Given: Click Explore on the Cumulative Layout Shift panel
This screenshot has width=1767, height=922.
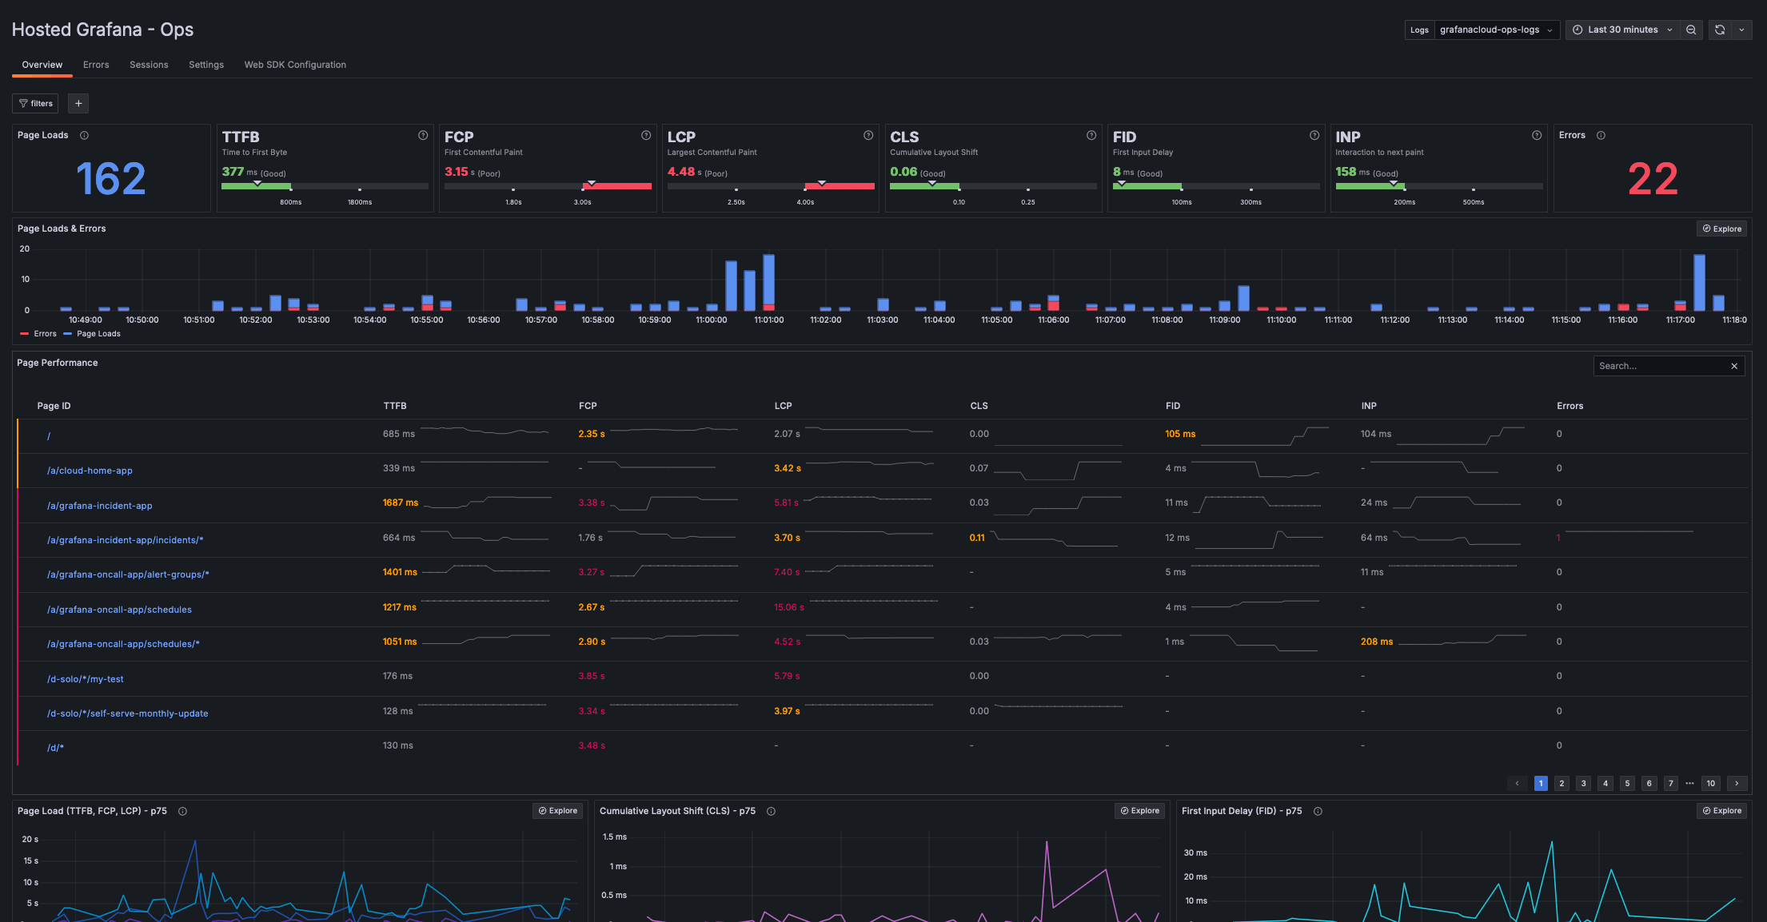Looking at the screenshot, I should point(1139,811).
